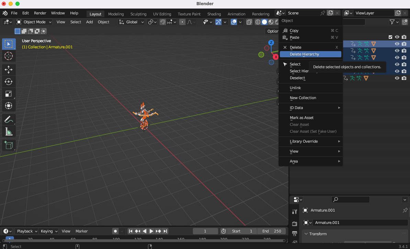
Task: Activate the 3D Cursor tool
Action: [x=9, y=56]
